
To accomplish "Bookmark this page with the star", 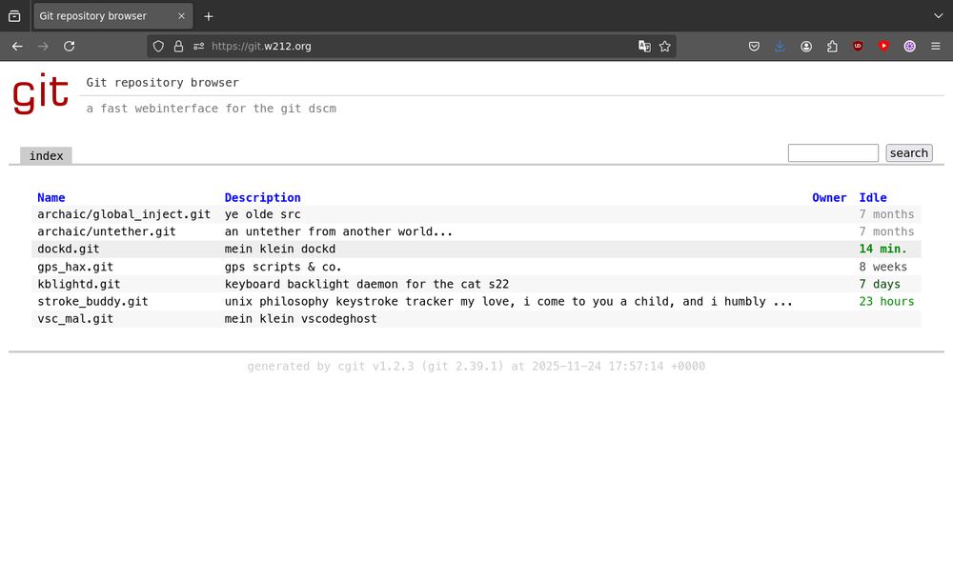I will tap(664, 46).
